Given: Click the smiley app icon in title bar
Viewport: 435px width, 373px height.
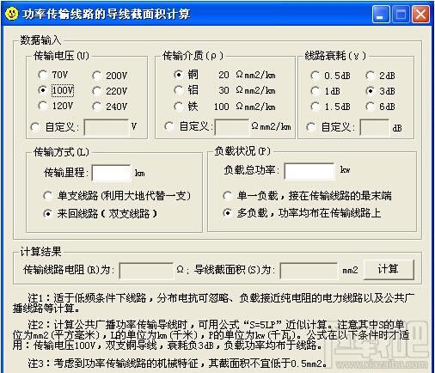Looking at the screenshot, I should (x=11, y=14).
